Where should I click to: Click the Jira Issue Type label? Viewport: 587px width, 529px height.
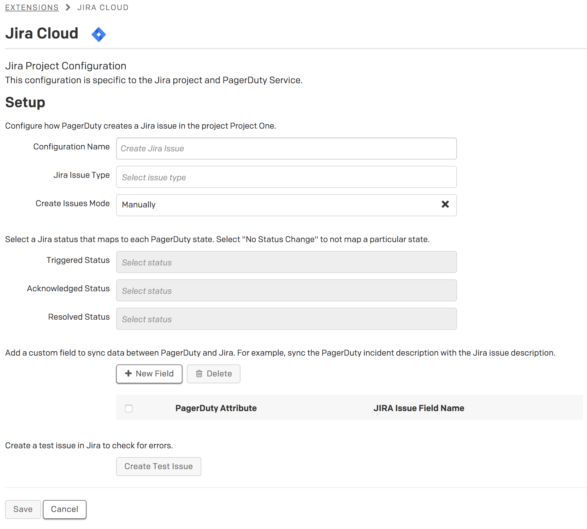coord(82,175)
